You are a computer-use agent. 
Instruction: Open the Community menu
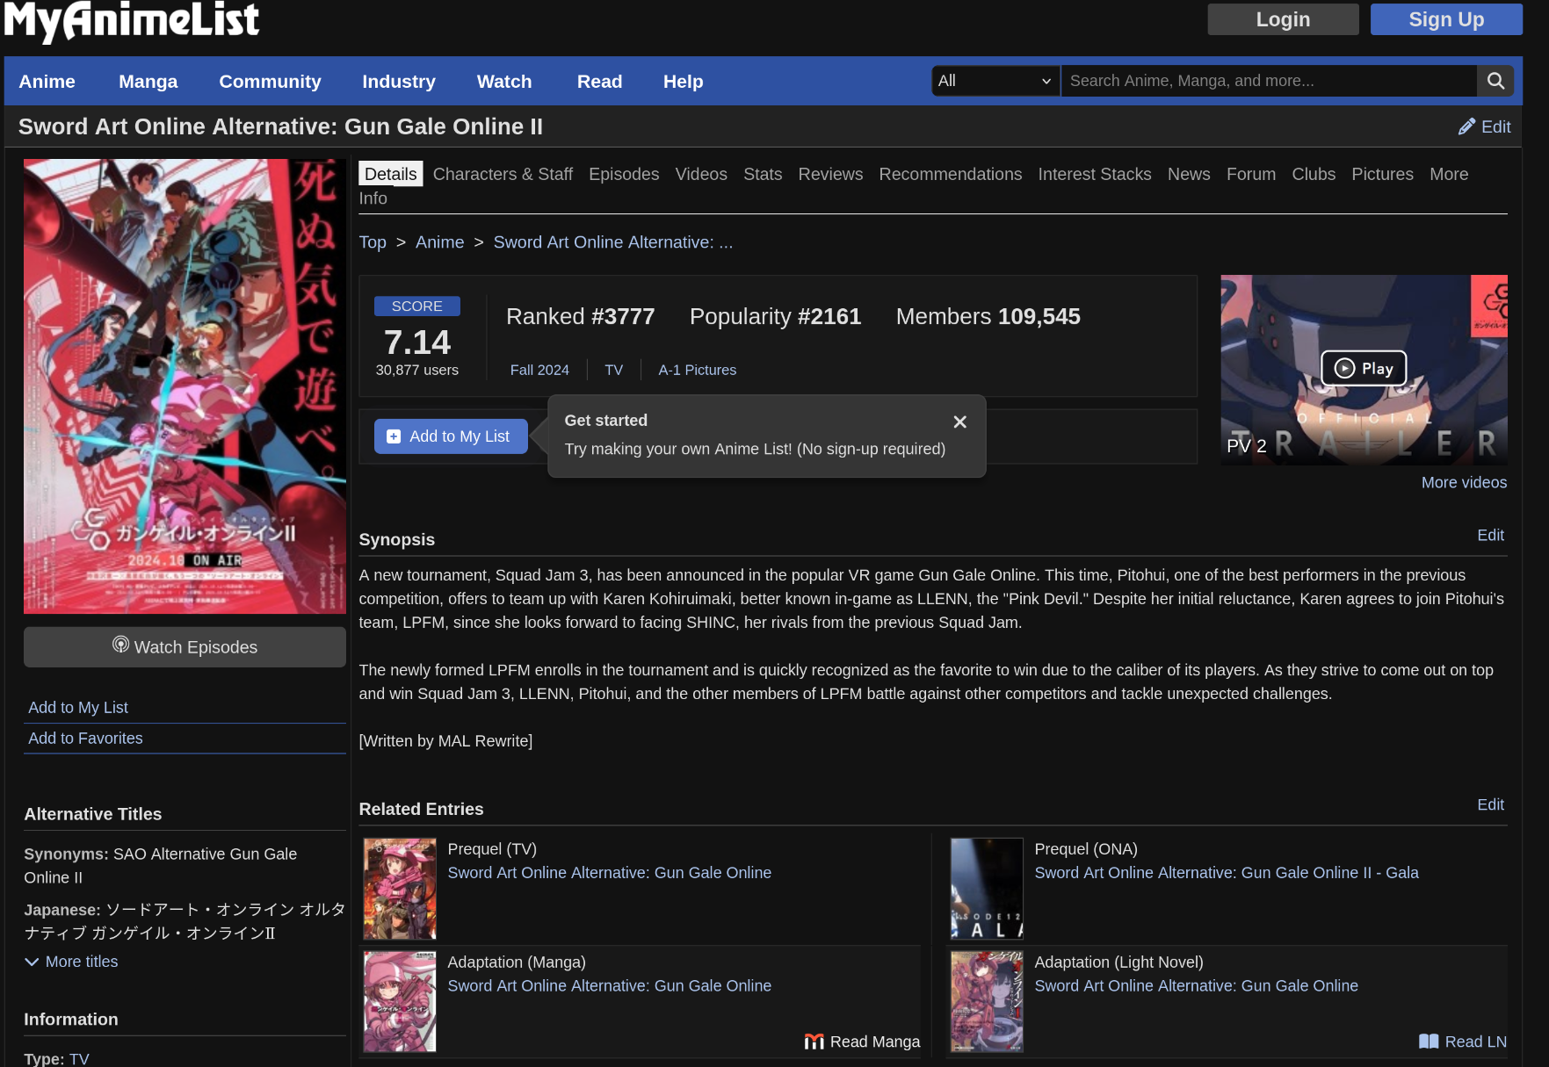270,82
